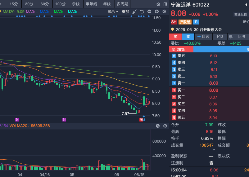Open the F10 company info button

(220, 37)
